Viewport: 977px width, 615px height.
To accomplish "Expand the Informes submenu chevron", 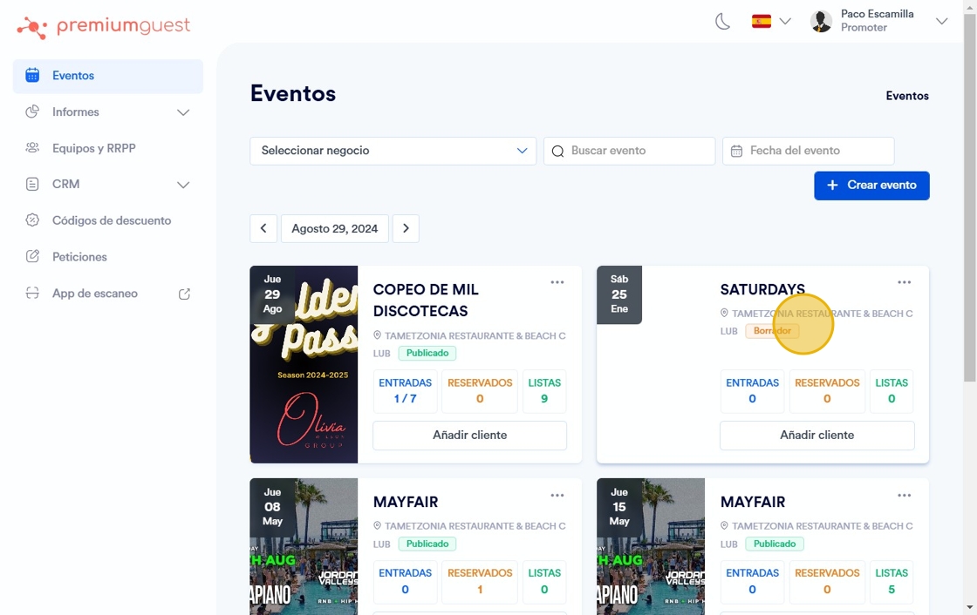I will point(183,112).
